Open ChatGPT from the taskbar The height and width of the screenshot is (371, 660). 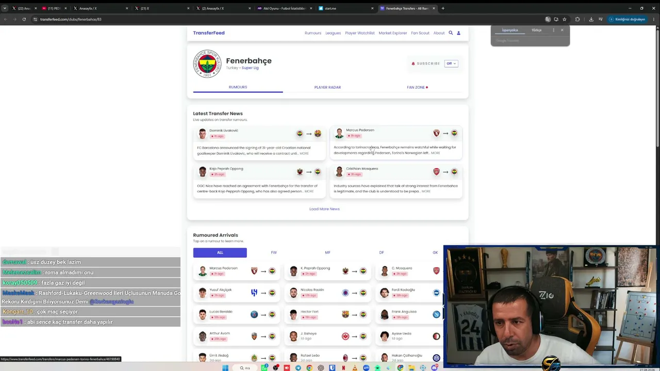coord(321,368)
